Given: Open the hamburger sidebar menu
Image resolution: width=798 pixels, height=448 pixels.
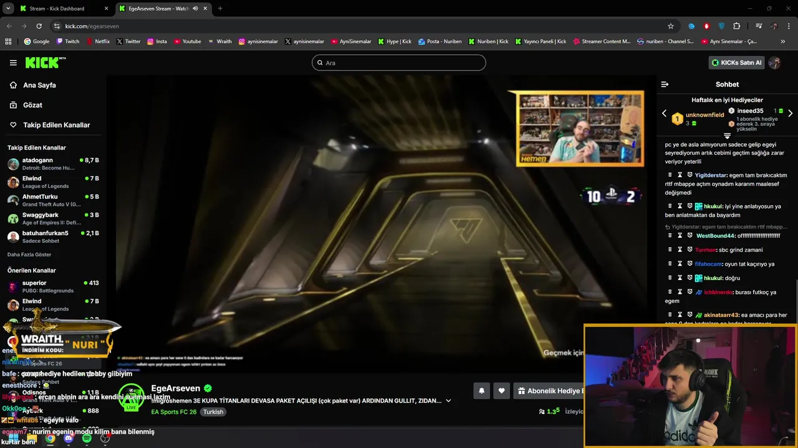Looking at the screenshot, I should [x=13, y=63].
